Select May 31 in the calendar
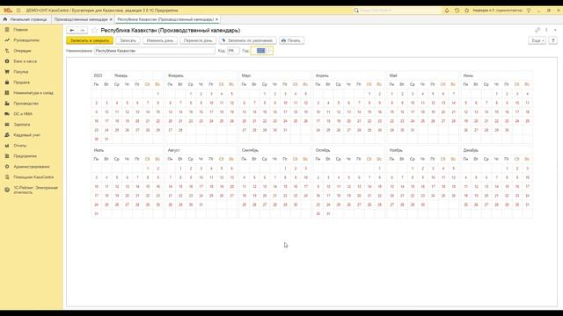This screenshot has width=563, height=316. (413, 130)
